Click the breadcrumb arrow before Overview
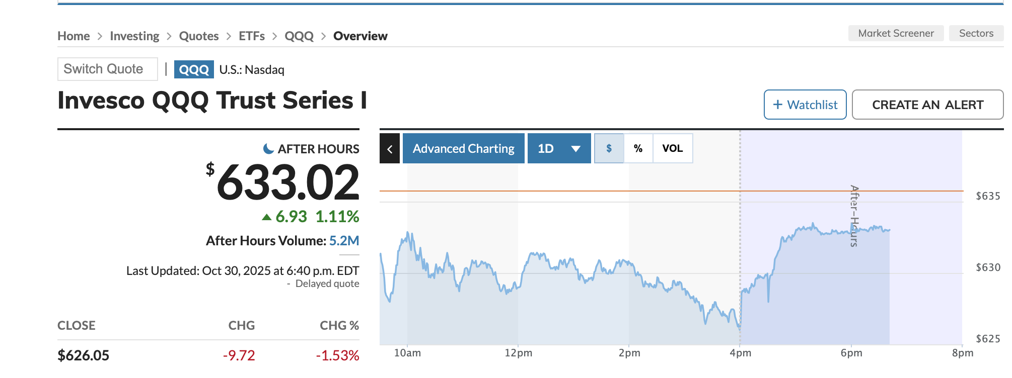Image resolution: width=1012 pixels, height=378 pixels. (323, 36)
